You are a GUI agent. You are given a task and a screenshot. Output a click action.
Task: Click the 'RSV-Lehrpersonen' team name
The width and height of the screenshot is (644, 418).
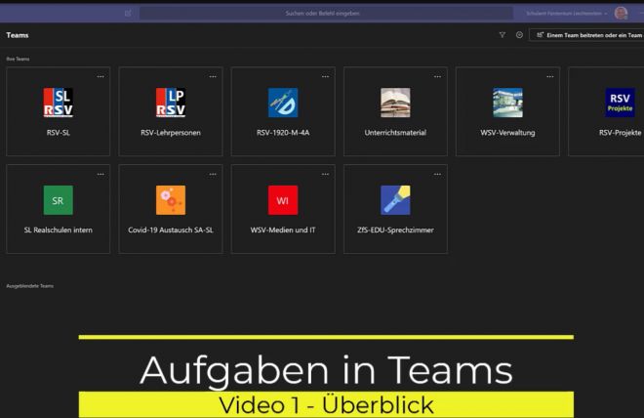[171, 133]
